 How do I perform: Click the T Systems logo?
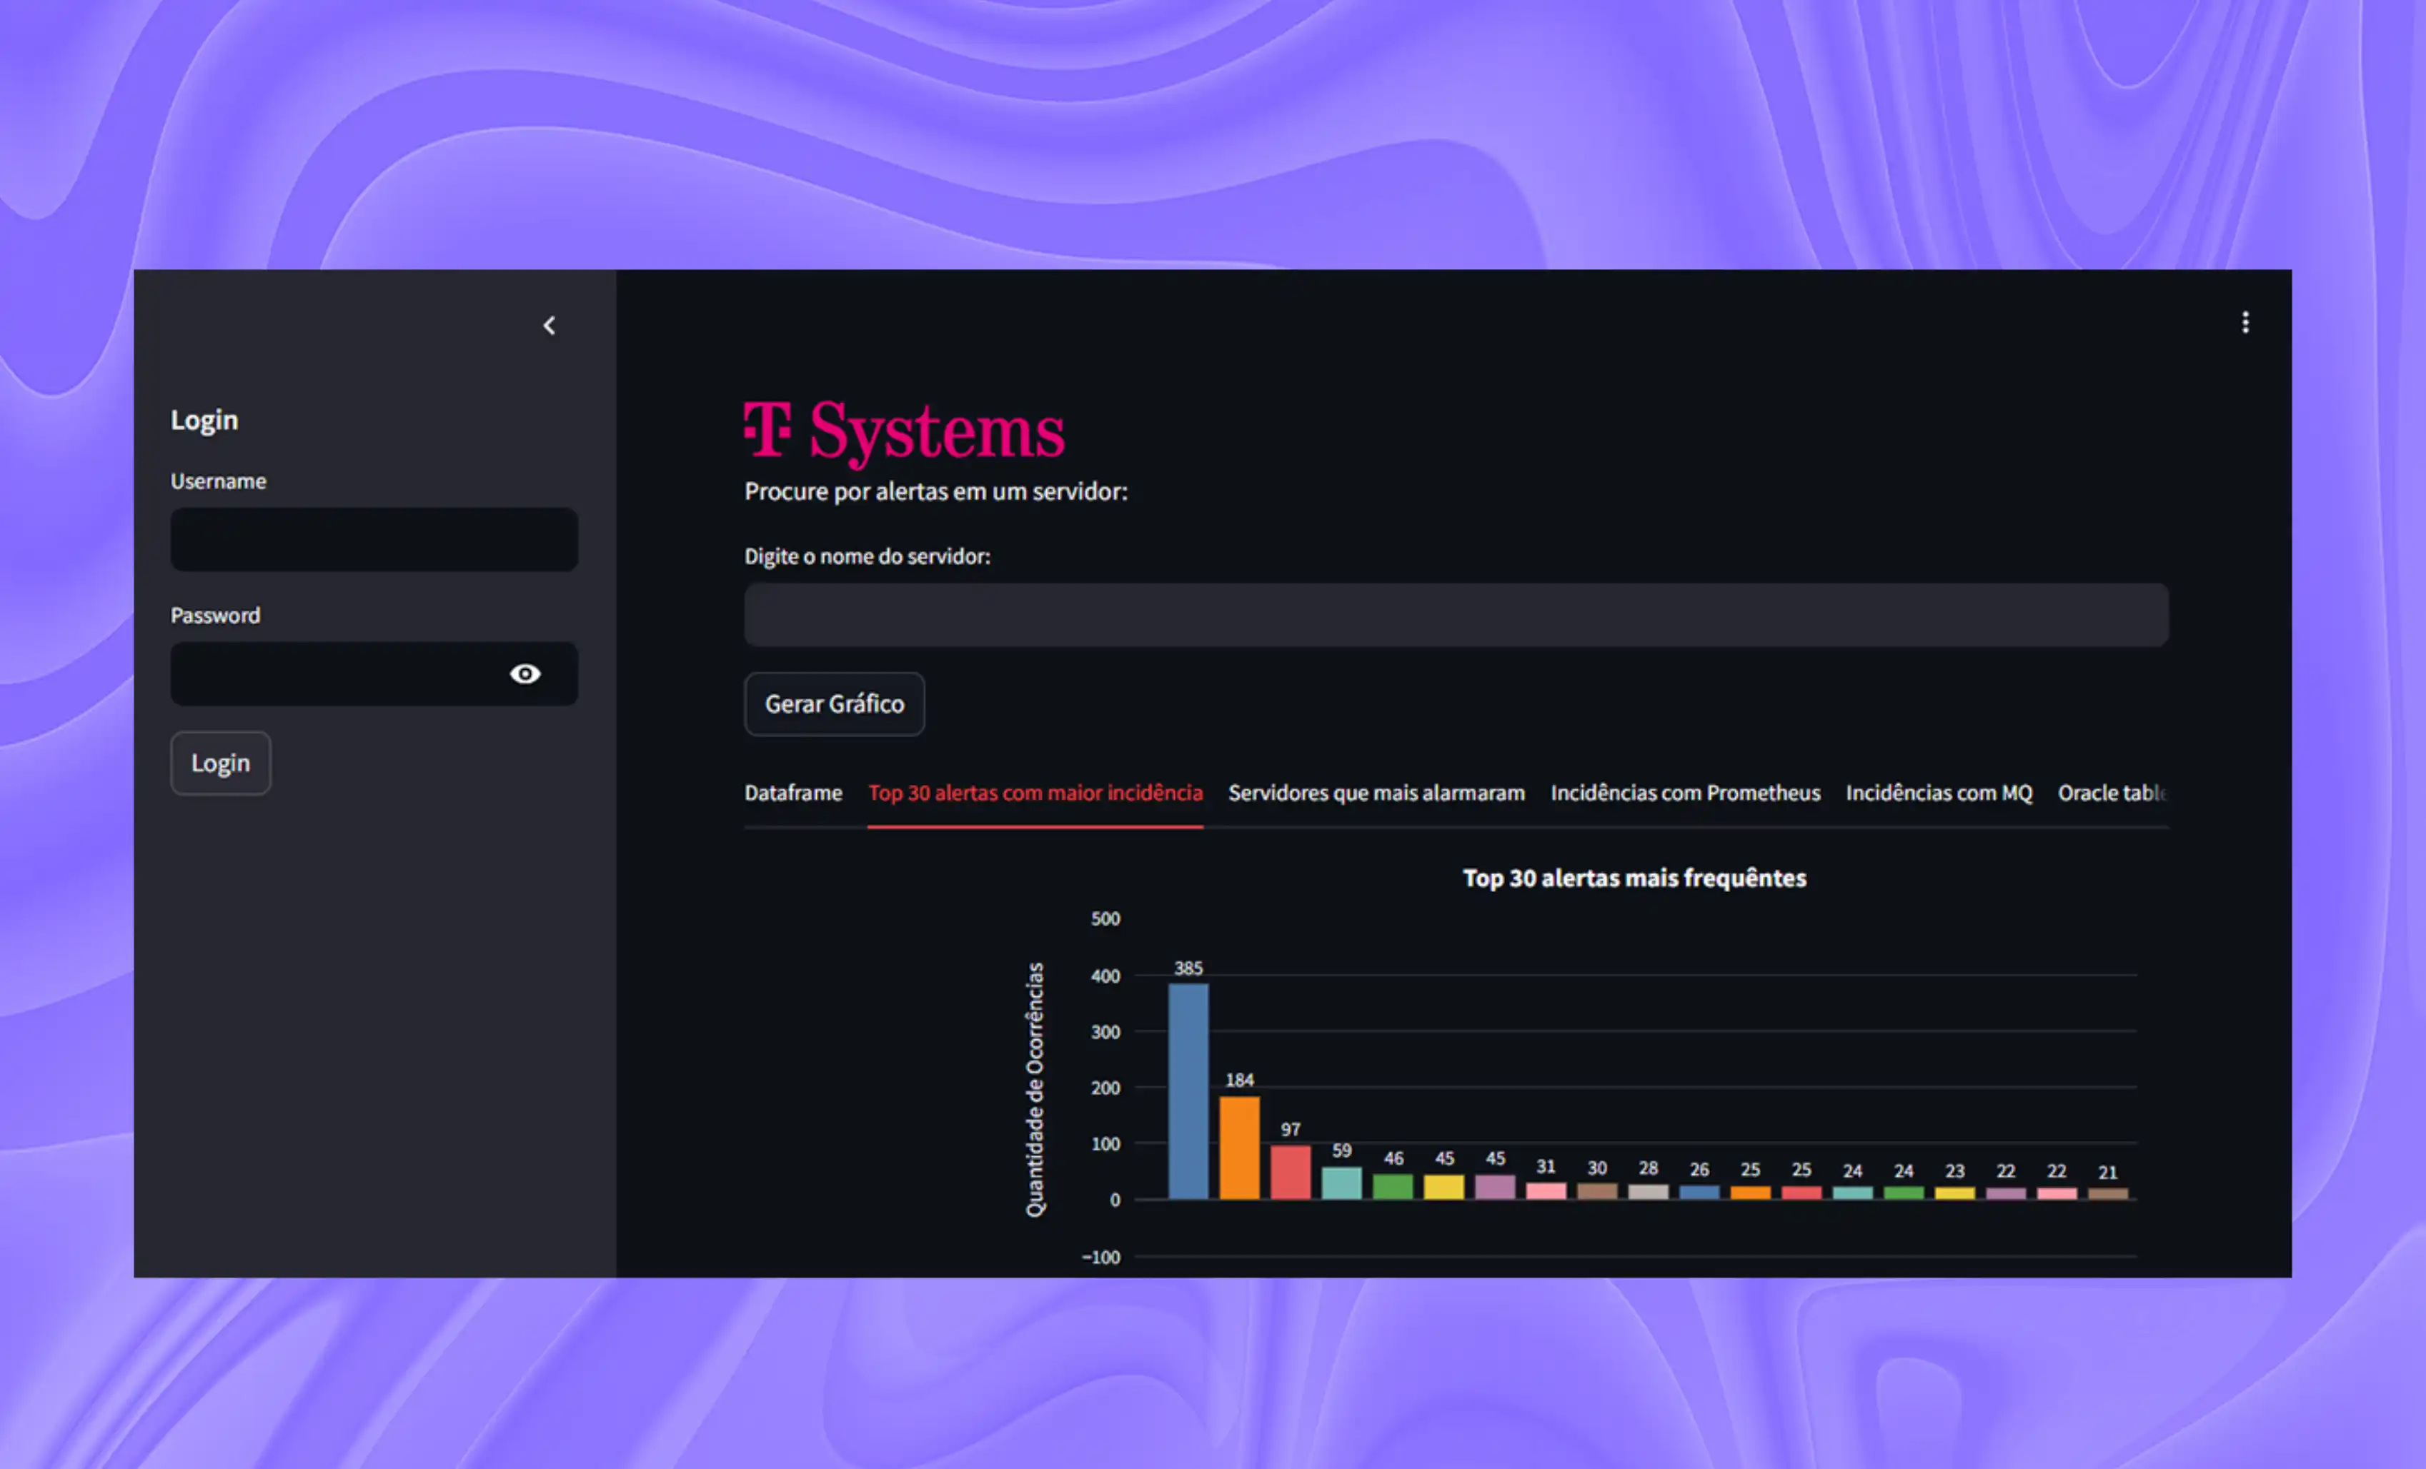pyautogui.click(x=904, y=432)
